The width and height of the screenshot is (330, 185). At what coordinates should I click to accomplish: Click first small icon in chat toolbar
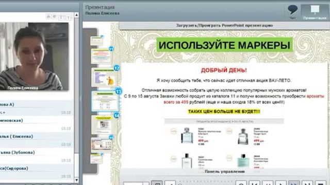pos(48,16)
